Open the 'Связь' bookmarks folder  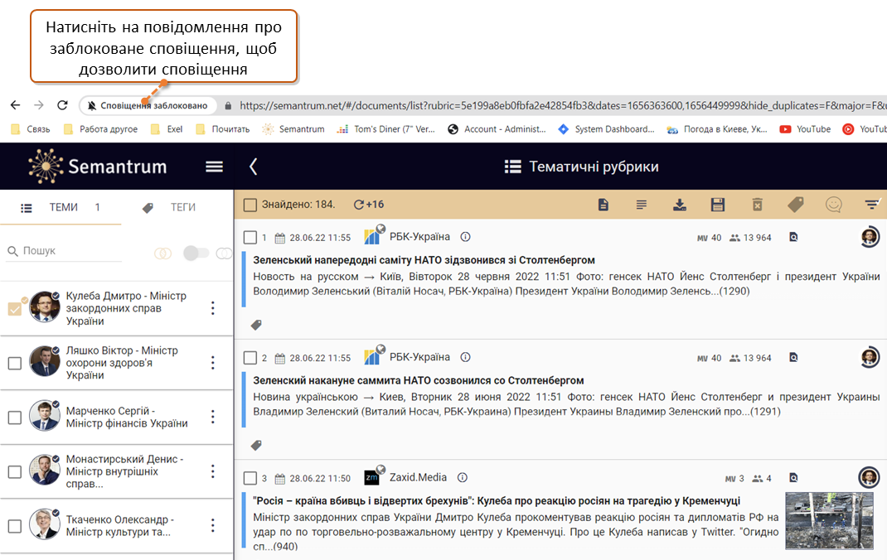pos(32,129)
